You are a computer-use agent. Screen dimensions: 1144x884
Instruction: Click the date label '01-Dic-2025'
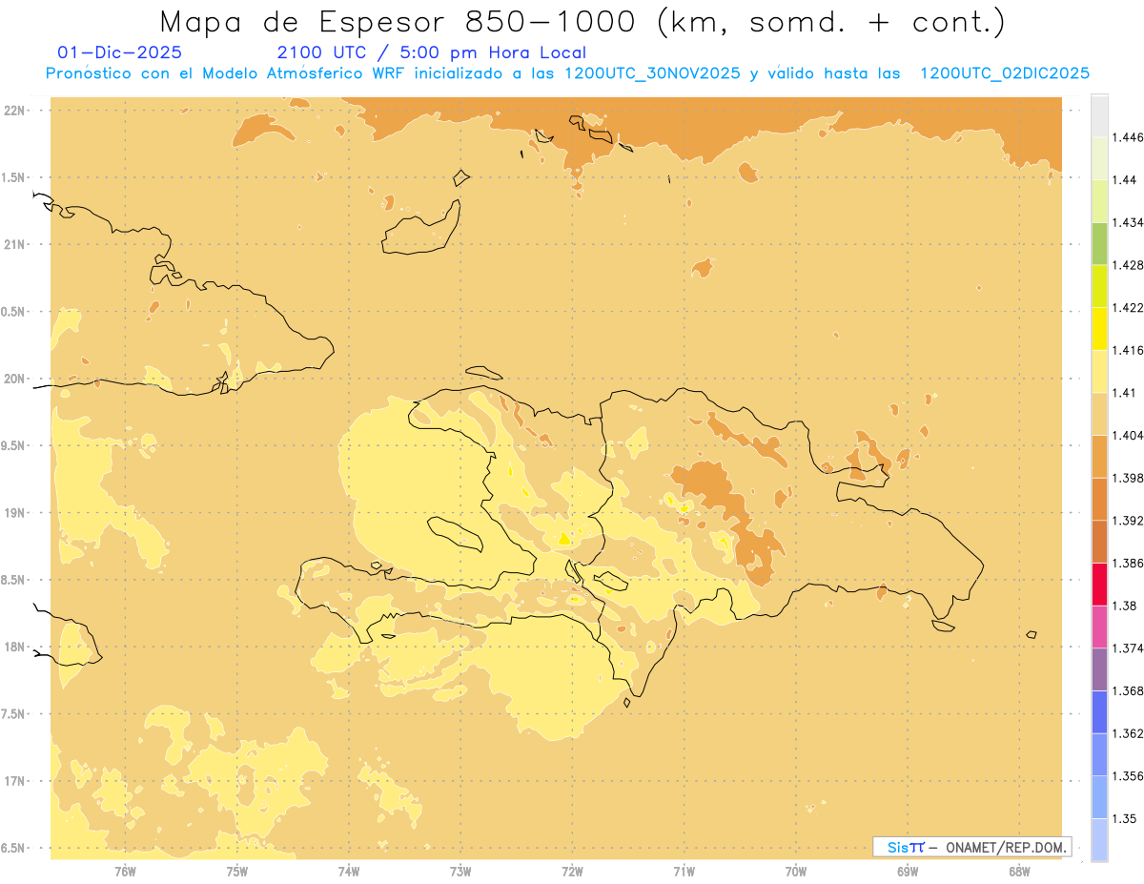click(120, 52)
